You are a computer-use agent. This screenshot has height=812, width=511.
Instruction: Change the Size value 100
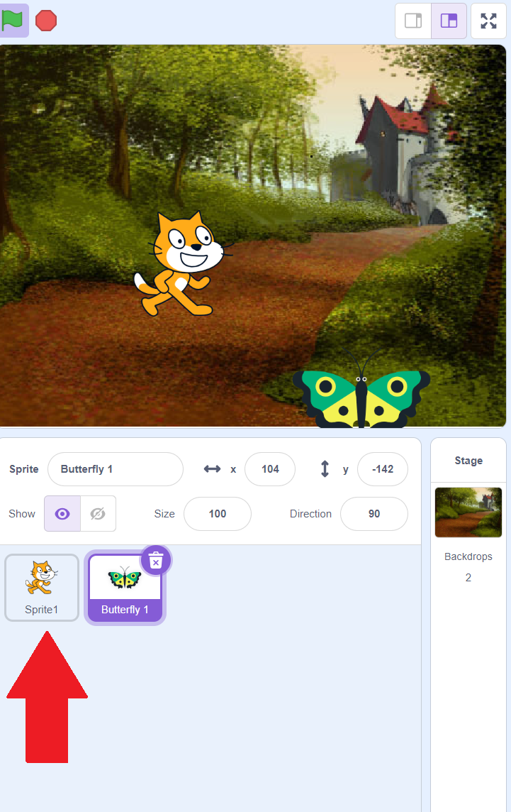tap(217, 514)
